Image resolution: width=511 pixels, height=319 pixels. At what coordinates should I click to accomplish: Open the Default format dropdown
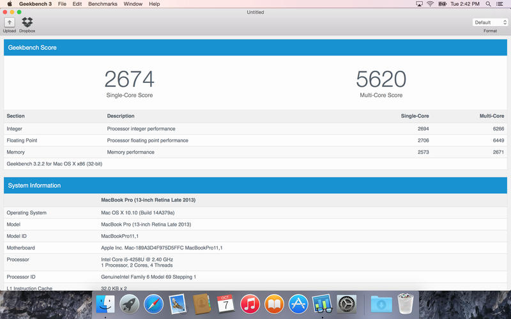[490, 22]
